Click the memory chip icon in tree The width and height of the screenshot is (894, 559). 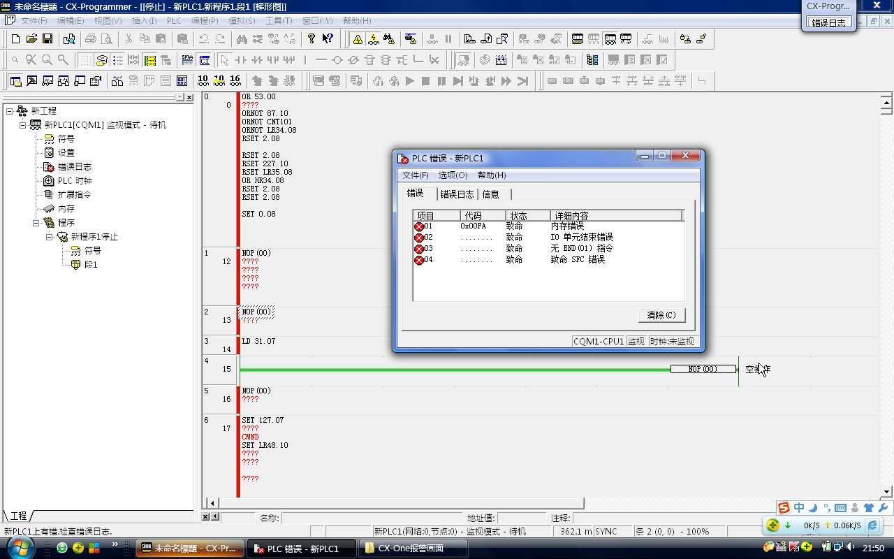coord(49,208)
